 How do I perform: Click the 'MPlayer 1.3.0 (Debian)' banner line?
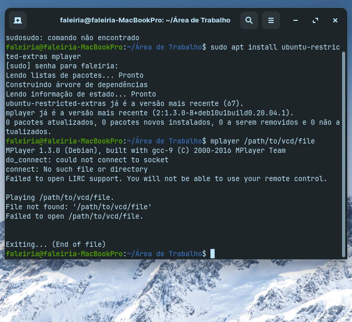146,151
